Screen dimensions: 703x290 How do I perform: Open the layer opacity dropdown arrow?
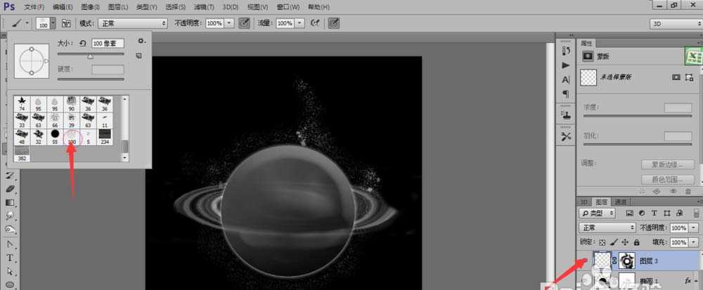coord(685,228)
